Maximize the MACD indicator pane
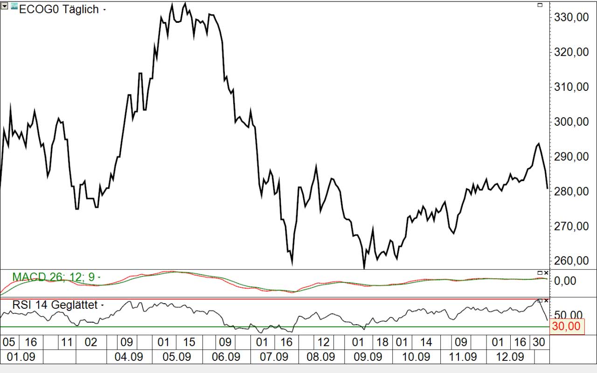This screenshot has width=597, height=373. pyautogui.click(x=540, y=272)
